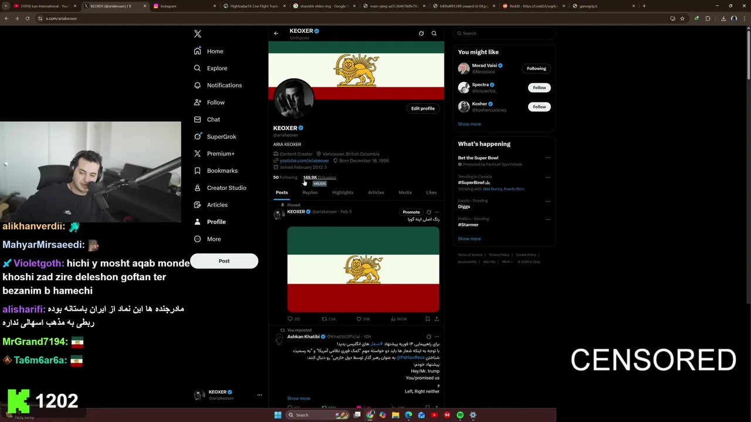Open the 149.9K Followers list
This screenshot has height=422, width=751.
pos(319,177)
